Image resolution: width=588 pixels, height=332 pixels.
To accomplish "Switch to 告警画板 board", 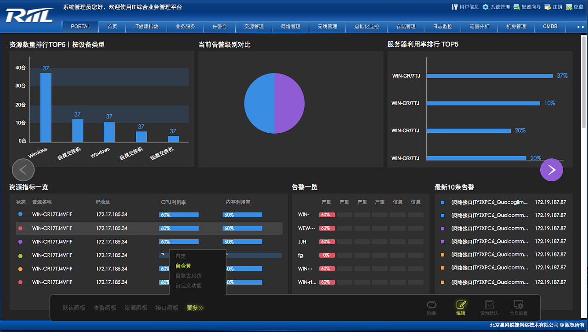I will [105, 308].
